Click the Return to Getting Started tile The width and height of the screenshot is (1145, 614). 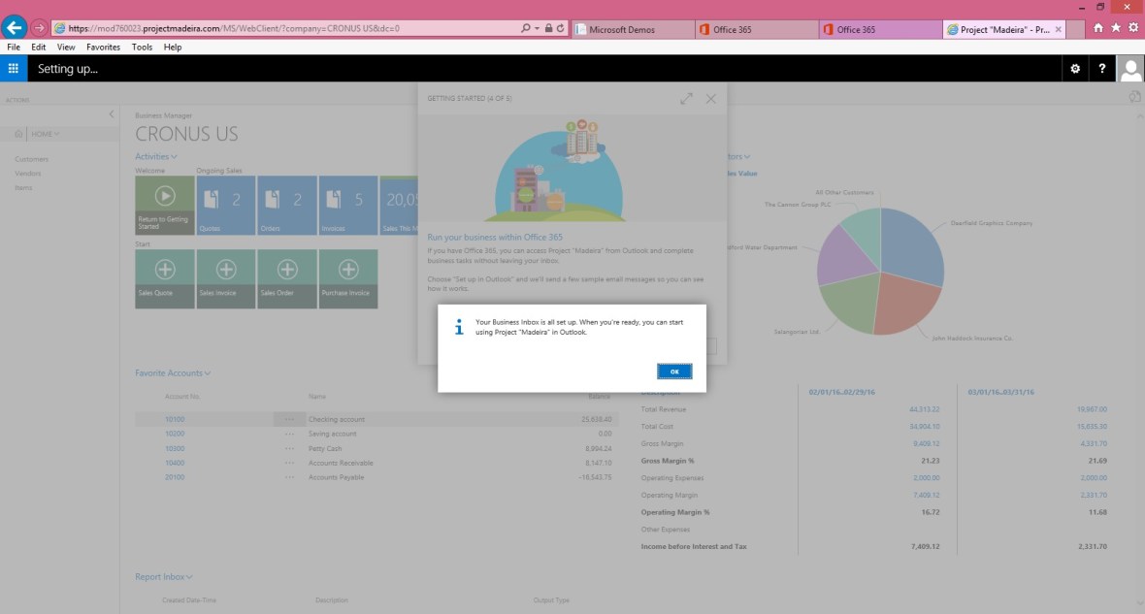click(165, 206)
